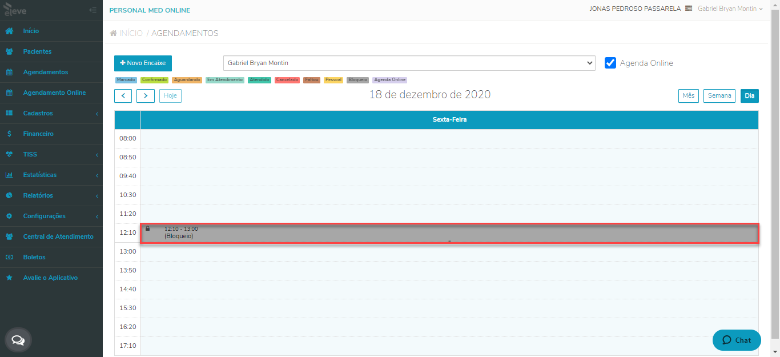Image resolution: width=780 pixels, height=357 pixels.
Task: Click the Agendamento Online calendar icon
Action: coord(9,93)
